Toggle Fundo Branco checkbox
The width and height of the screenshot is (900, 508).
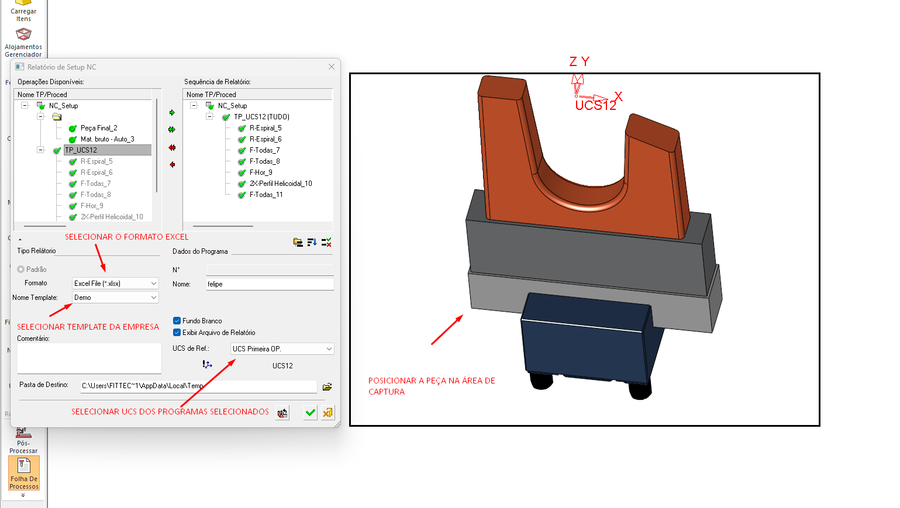177,320
